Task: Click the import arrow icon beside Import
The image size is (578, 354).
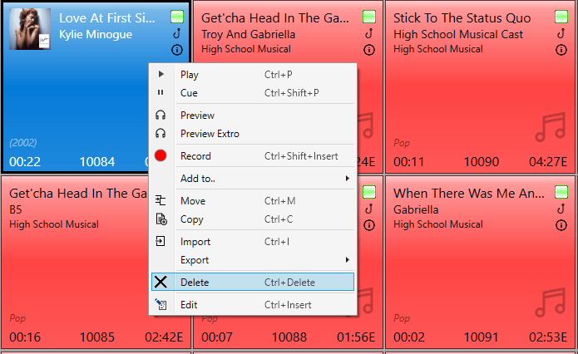Action: [161, 241]
